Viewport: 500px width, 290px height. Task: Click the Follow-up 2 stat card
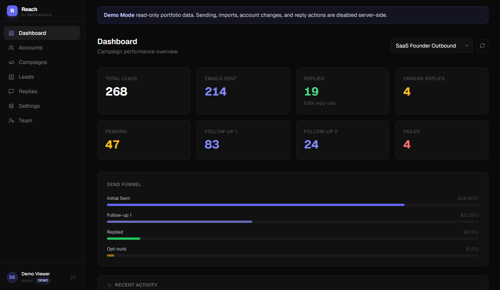pos(343,140)
